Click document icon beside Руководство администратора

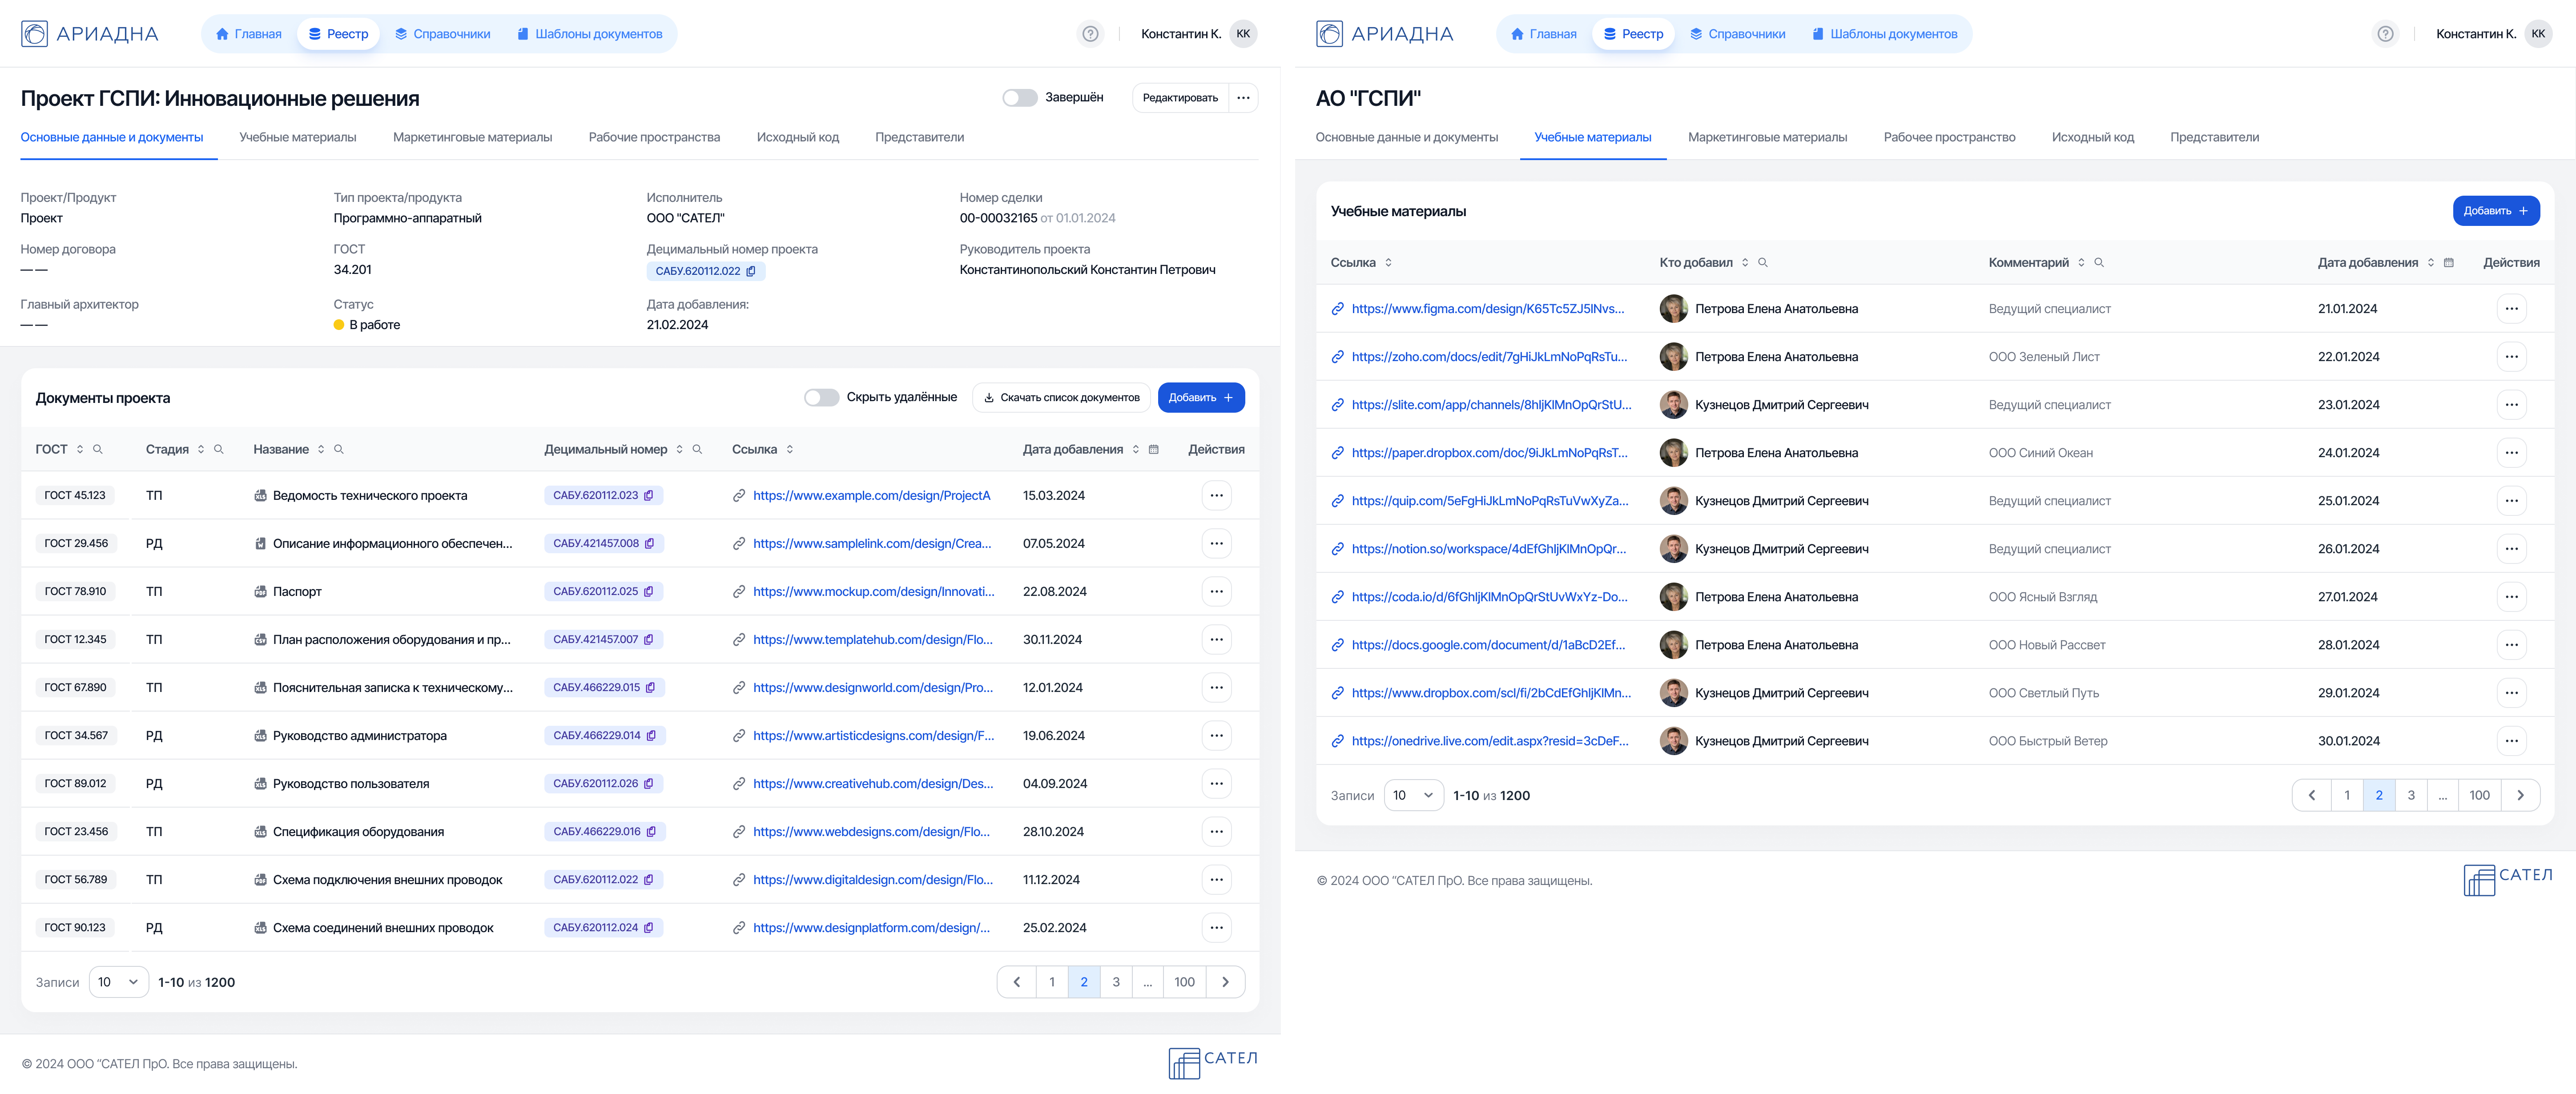[260, 736]
